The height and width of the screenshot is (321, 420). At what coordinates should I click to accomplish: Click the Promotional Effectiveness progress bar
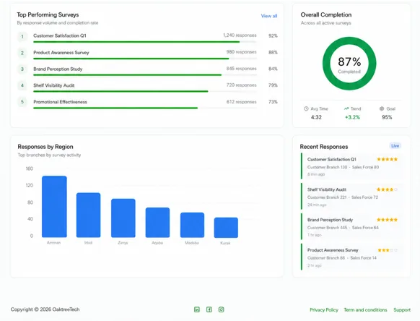pos(145,108)
